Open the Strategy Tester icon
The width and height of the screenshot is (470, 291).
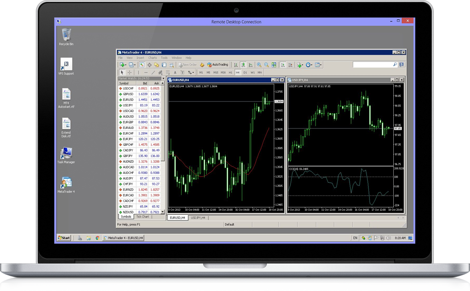pyautogui.click(x=171, y=65)
